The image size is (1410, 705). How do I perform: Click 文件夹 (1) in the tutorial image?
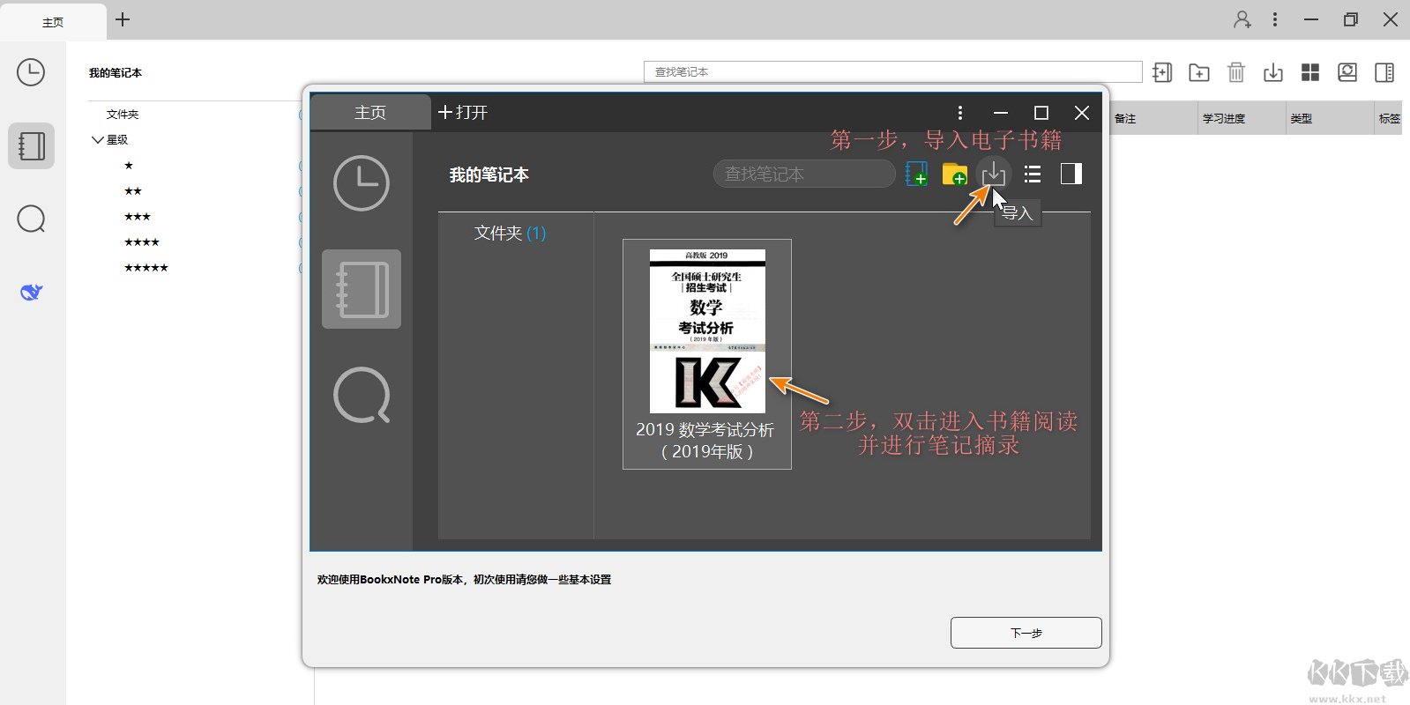point(510,233)
